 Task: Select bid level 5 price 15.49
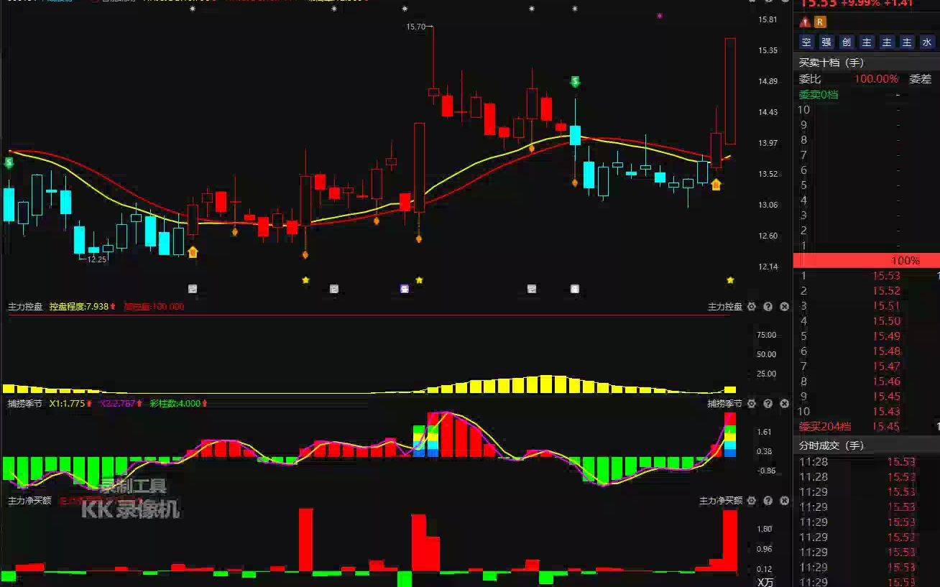(886, 336)
